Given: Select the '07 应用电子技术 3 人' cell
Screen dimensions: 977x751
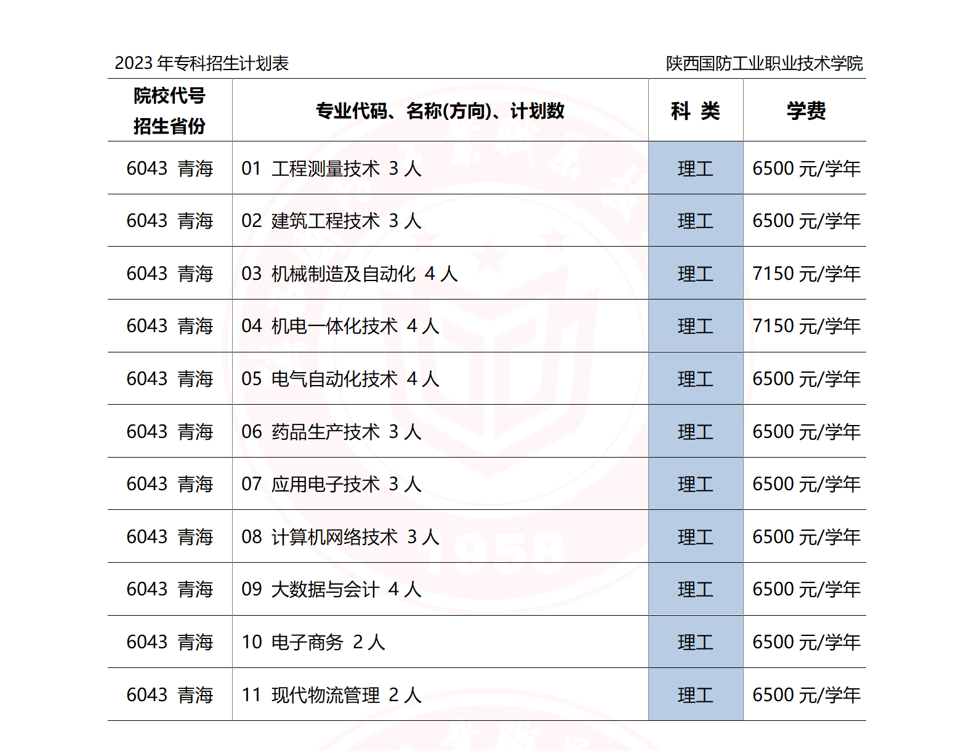Looking at the screenshot, I should pos(331,484).
